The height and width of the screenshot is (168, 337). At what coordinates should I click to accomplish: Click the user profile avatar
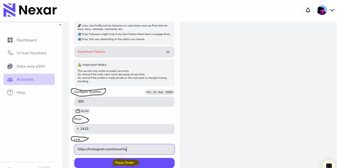pos(322,10)
